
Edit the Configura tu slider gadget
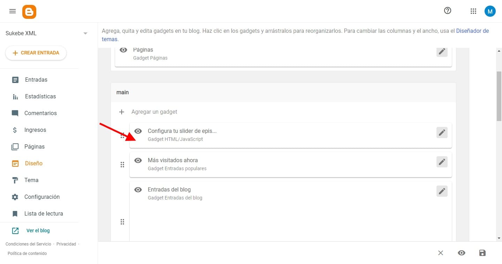click(x=442, y=133)
